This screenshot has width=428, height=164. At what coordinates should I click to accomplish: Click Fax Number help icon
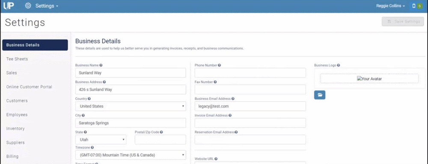[x=215, y=82]
